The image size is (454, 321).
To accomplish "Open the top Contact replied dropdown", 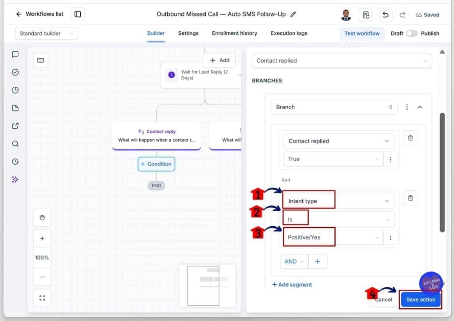I will 342,61.
